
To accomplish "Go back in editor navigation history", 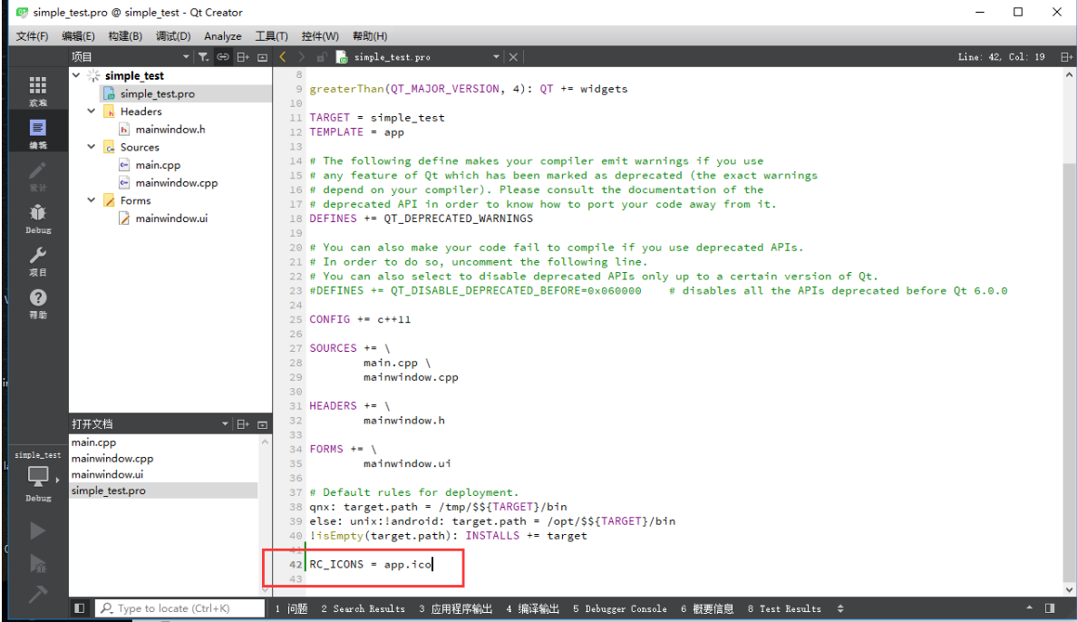I will tap(282, 57).
